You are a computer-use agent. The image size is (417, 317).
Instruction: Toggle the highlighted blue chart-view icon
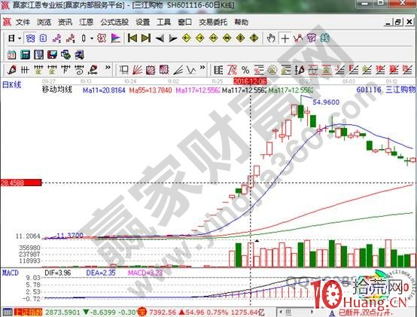point(30,38)
